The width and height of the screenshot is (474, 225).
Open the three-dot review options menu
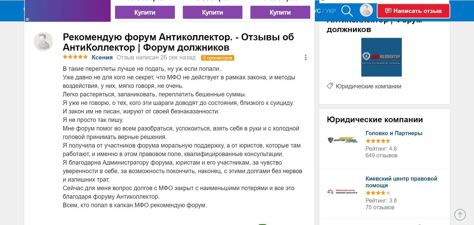306,57
